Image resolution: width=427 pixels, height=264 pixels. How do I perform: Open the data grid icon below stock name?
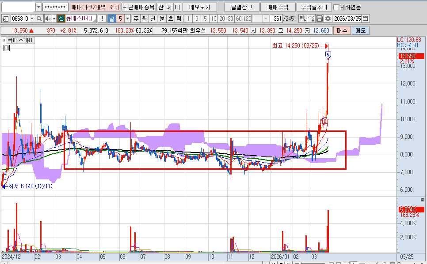6,48
